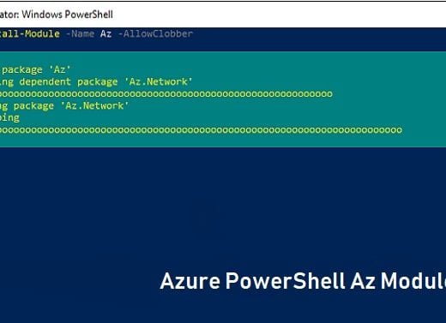Click the package 'Az' status line
This screenshot has width=446, height=323.
(x=36, y=69)
